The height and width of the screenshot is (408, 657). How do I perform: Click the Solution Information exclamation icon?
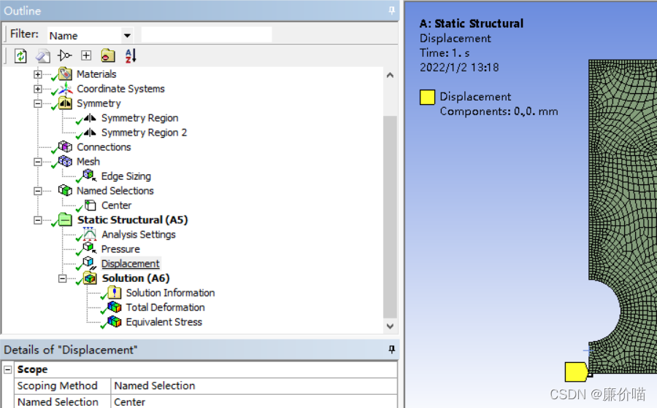(115, 293)
